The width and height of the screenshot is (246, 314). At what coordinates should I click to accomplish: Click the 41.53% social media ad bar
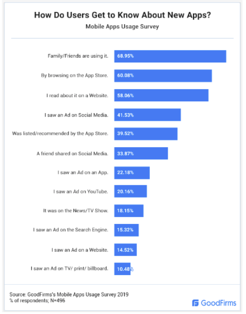(147, 115)
